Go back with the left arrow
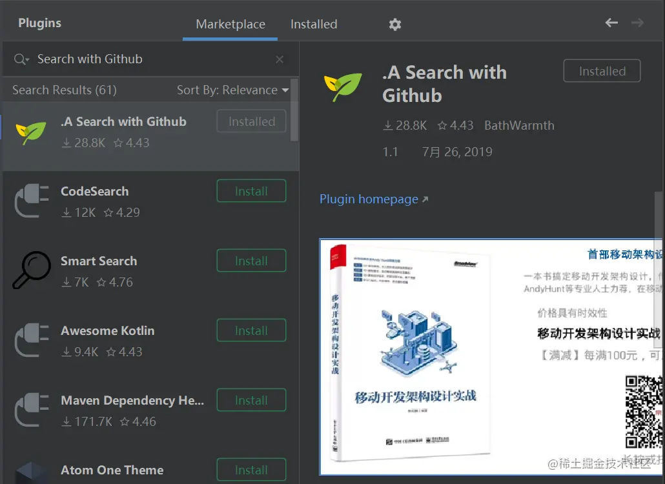Screen dimensions: 665x484 pyautogui.click(x=611, y=23)
